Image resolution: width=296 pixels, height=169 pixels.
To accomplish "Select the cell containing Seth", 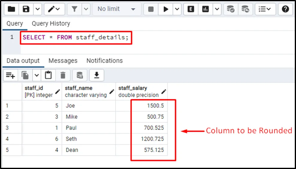I will (x=71, y=139).
